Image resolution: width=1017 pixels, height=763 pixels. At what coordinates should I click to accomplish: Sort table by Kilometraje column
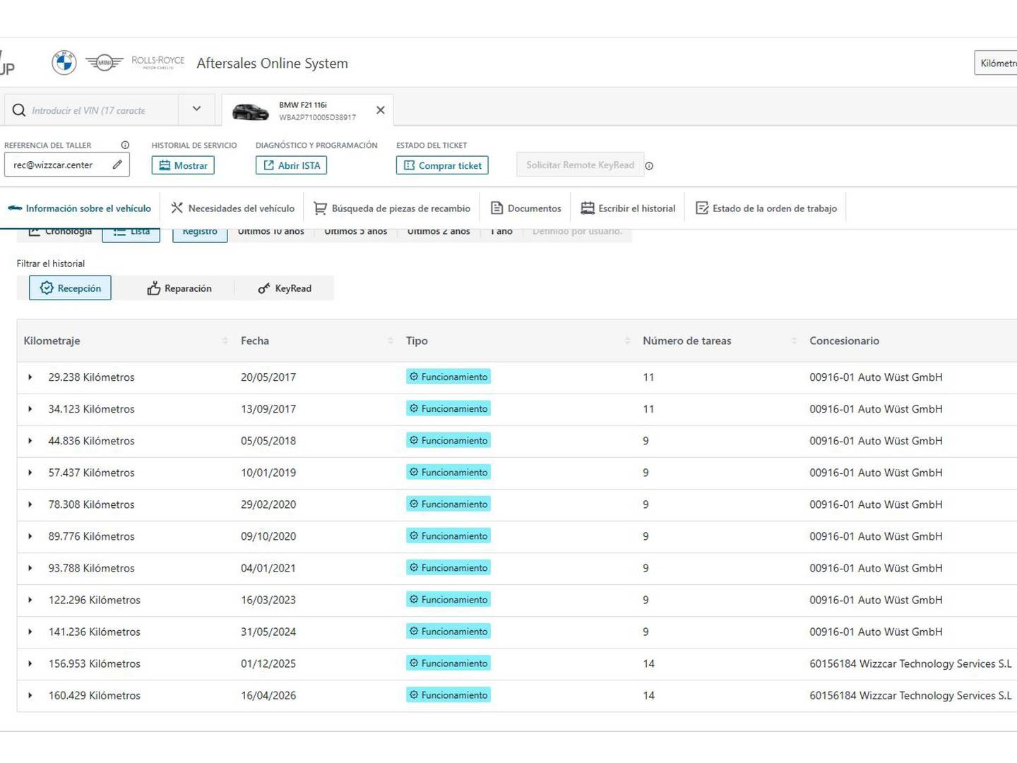225,341
